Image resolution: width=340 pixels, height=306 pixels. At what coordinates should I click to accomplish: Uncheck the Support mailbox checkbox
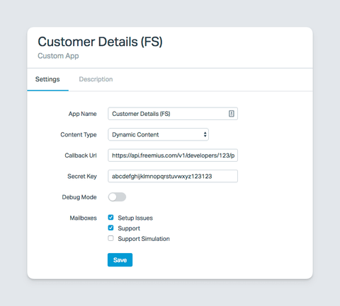point(110,228)
